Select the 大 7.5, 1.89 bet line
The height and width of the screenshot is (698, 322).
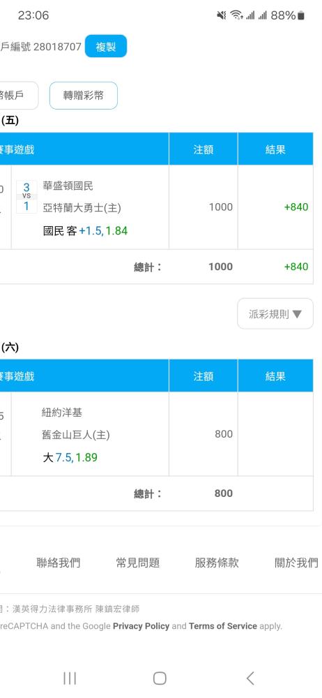pos(70,458)
